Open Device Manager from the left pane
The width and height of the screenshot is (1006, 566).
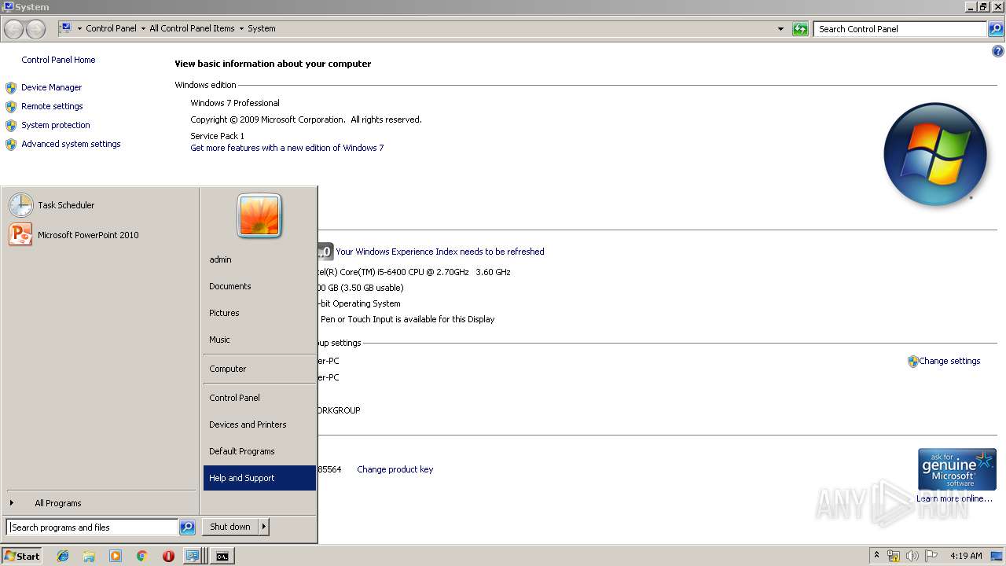pyautogui.click(x=51, y=87)
